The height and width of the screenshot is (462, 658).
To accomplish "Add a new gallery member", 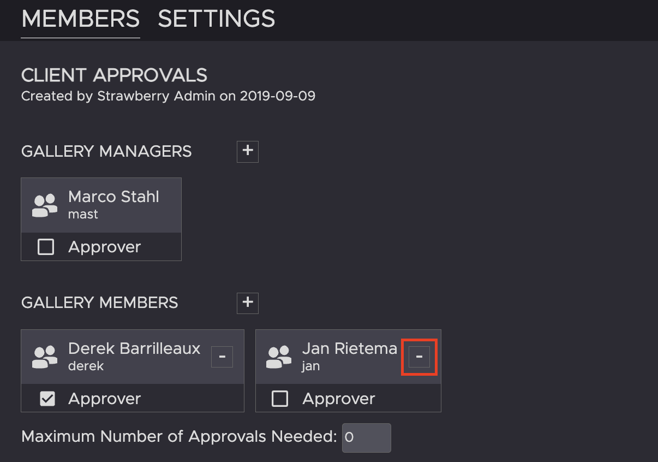I will (x=248, y=303).
